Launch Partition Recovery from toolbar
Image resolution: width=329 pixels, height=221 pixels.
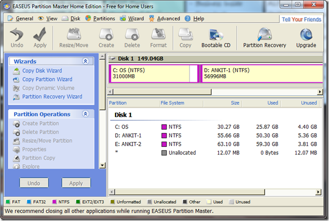coord(265,37)
